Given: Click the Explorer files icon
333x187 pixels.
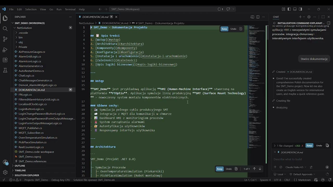Looking at the screenshot, I should (x=5, y=18).
